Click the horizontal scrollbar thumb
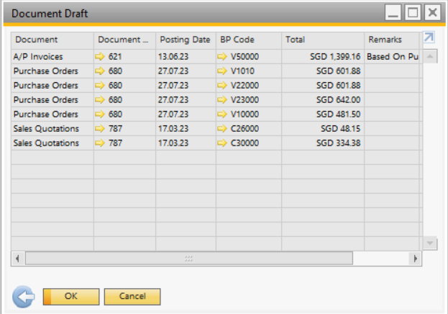Image resolution: width=448 pixels, height=314 pixels. 189,259
